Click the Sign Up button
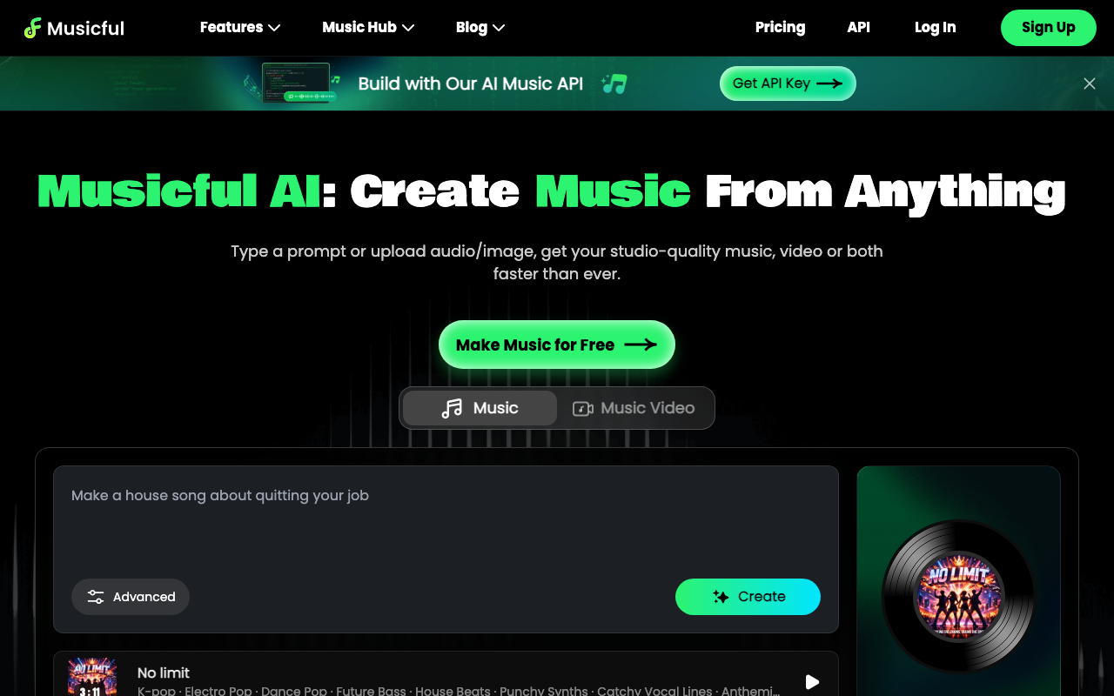Image resolution: width=1114 pixels, height=696 pixels. coord(1049,28)
